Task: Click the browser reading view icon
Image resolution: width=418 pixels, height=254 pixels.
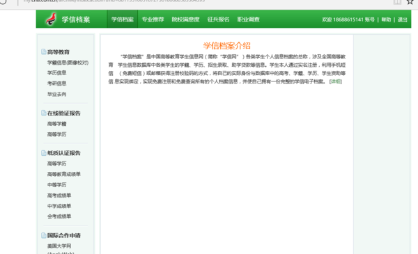Action: (x=397, y=2)
